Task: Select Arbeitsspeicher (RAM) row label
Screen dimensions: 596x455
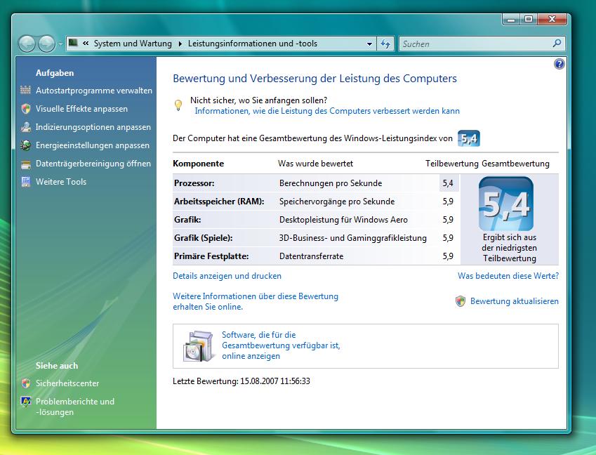Action: [219, 202]
